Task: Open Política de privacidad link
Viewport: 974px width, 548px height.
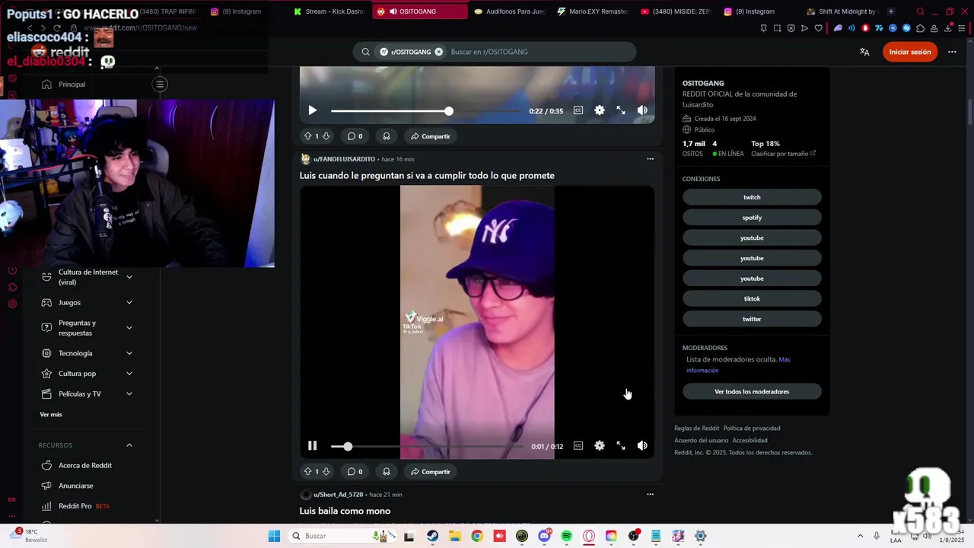Action: (751, 429)
